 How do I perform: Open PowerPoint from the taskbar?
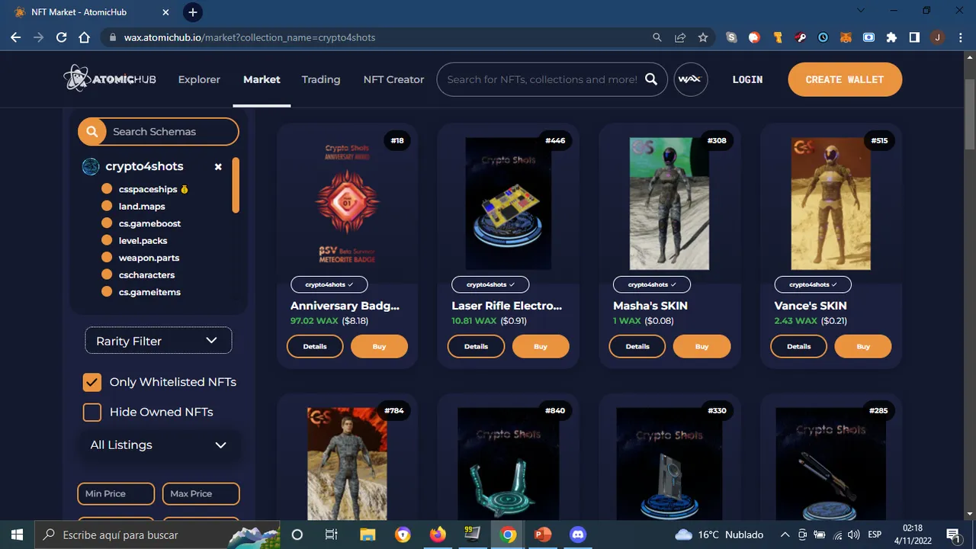[543, 535]
